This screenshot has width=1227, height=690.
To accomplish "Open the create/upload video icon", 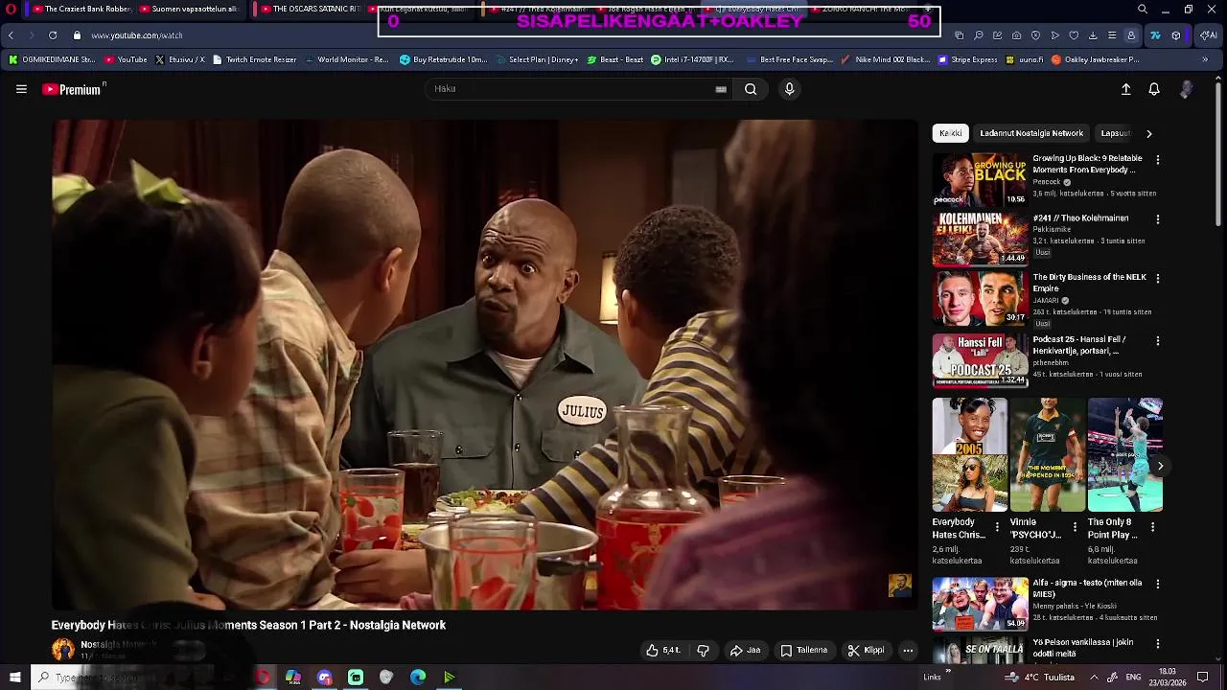I will (x=1126, y=89).
